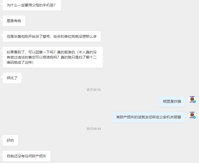Click the long message starting with 如果看到了
Screen dimensions: 199x163
(53, 57)
